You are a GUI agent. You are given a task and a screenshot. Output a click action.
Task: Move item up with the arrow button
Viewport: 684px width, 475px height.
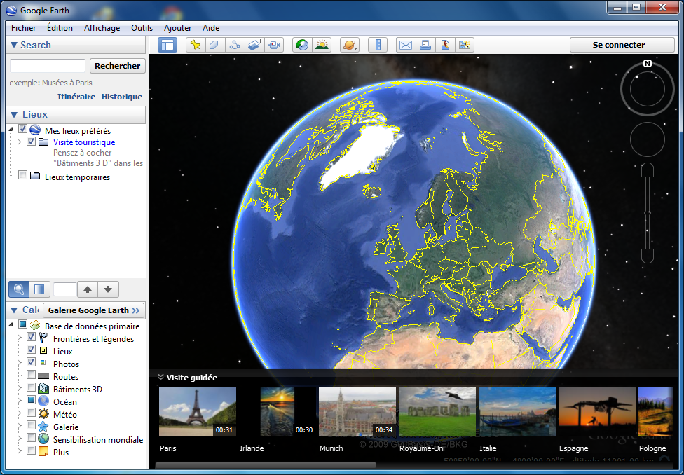[88, 289]
